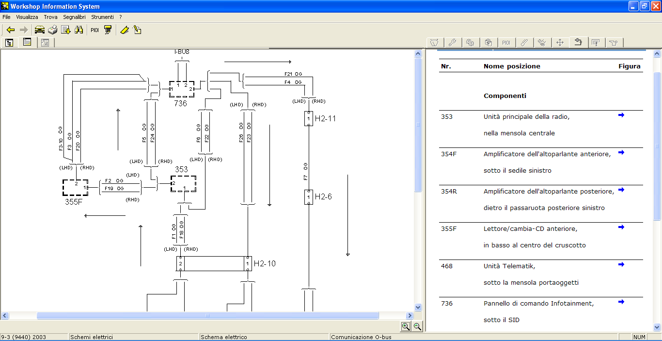Click component list scrollbar down arrow
This screenshot has height=341, width=662.
(657, 327)
